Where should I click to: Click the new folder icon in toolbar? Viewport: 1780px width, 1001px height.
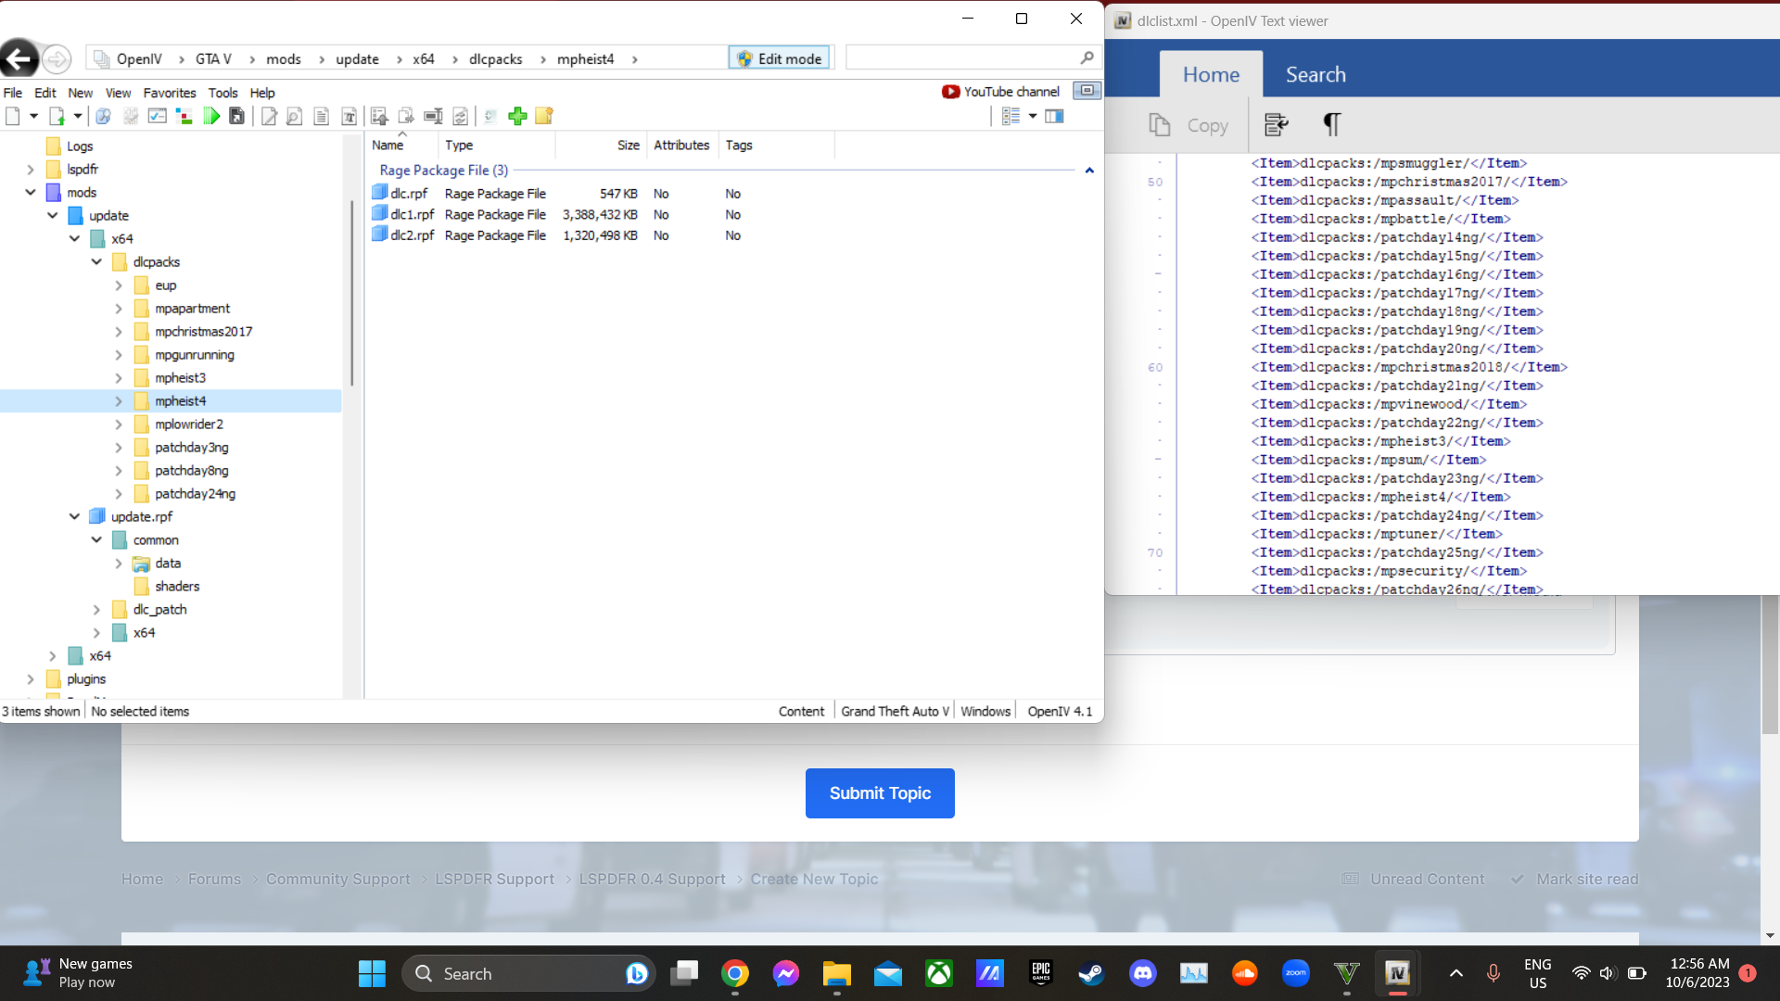[x=544, y=116]
